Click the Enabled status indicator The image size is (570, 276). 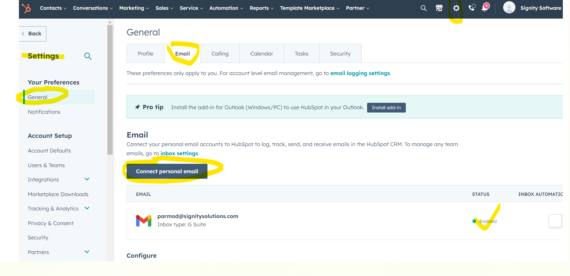tap(485, 221)
